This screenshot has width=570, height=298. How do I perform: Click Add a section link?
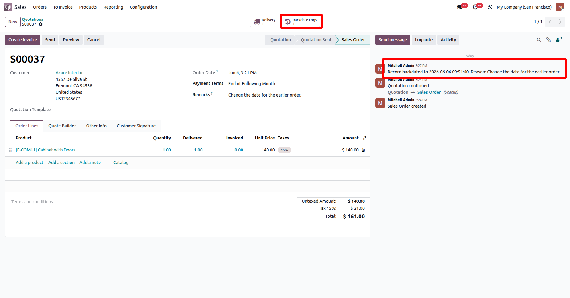(x=61, y=163)
